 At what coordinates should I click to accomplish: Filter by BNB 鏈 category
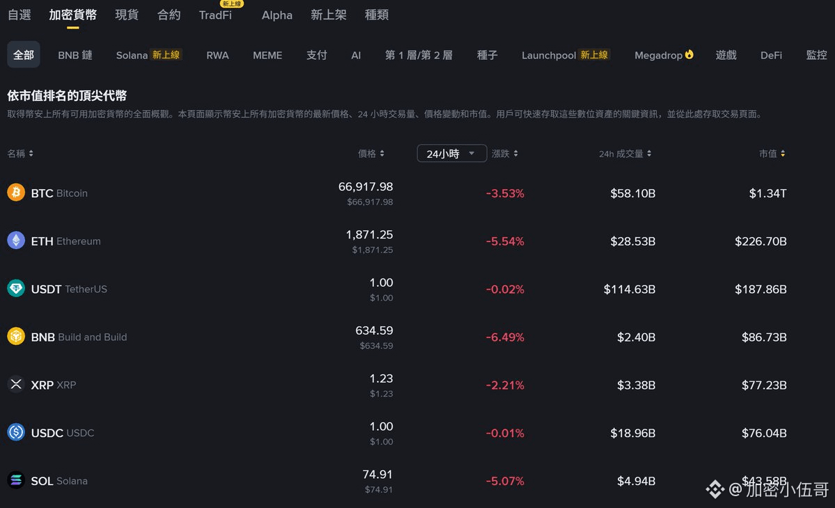pos(75,55)
